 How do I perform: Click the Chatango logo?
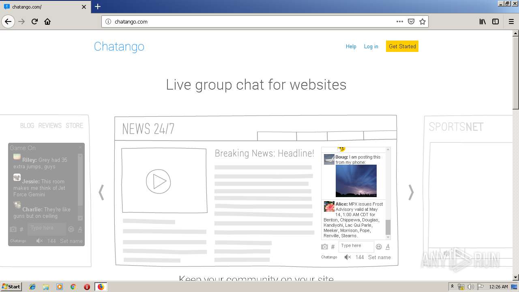click(x=119, y=47)
